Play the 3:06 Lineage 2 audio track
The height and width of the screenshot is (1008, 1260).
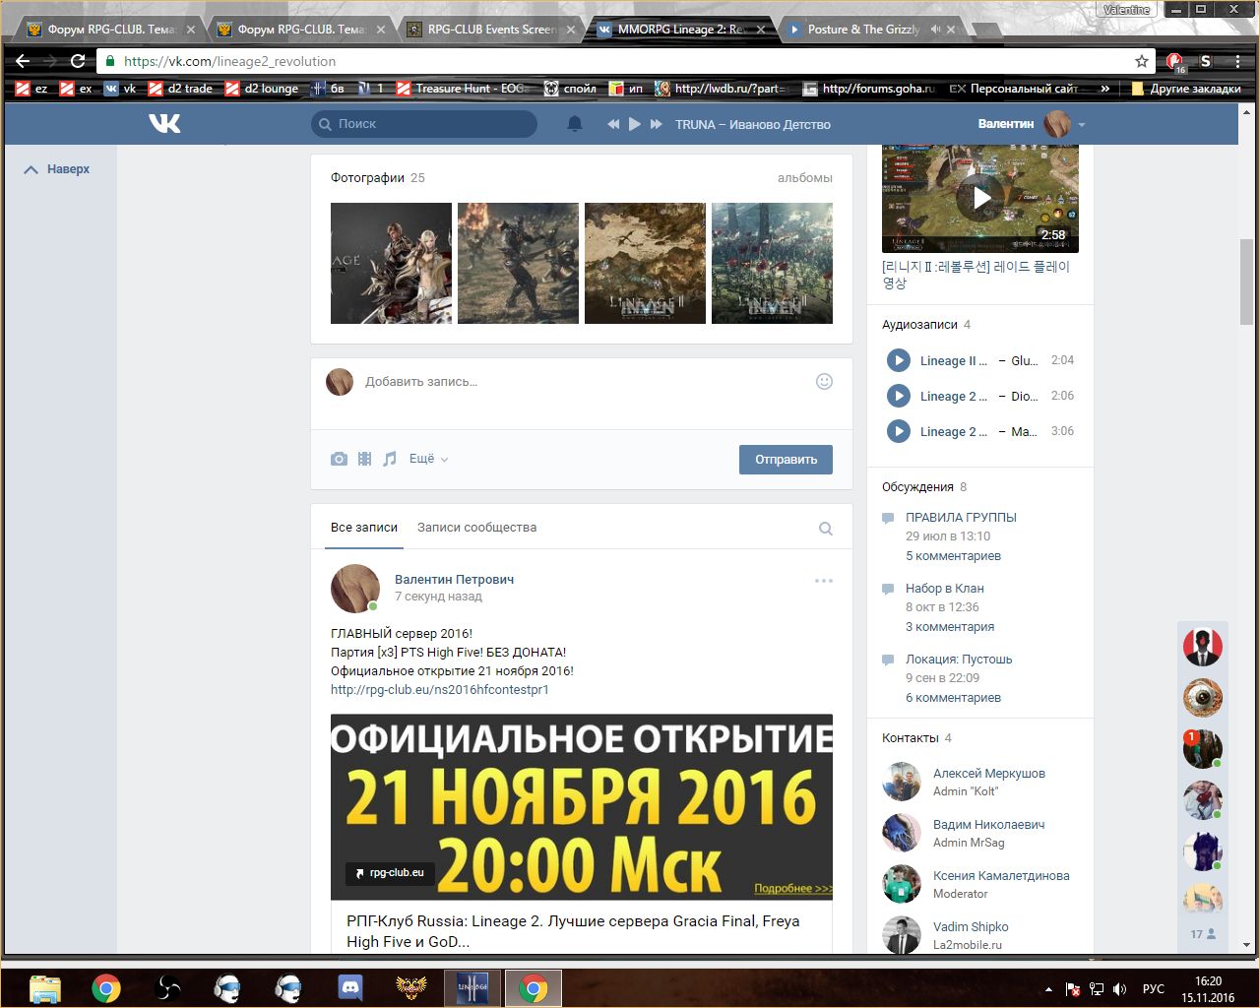(x=898, y=431)
